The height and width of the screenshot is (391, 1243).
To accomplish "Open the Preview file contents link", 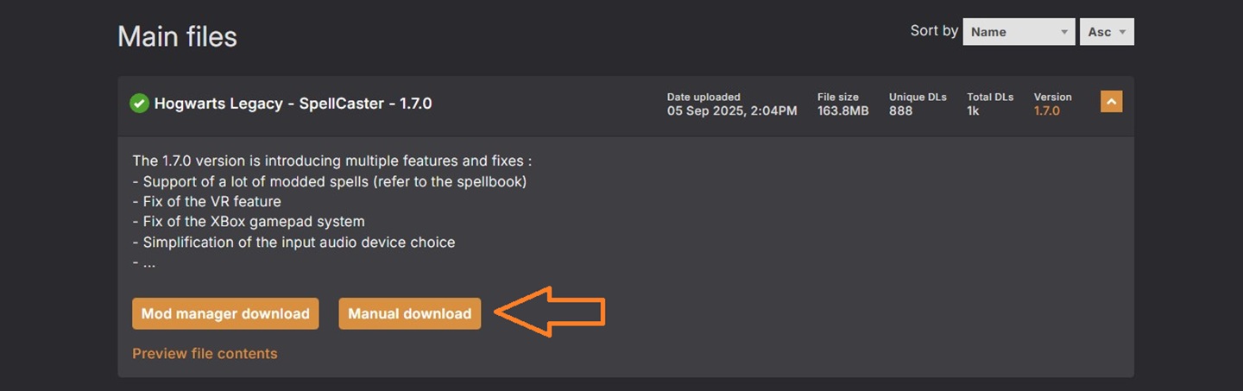I will (205, 353).
